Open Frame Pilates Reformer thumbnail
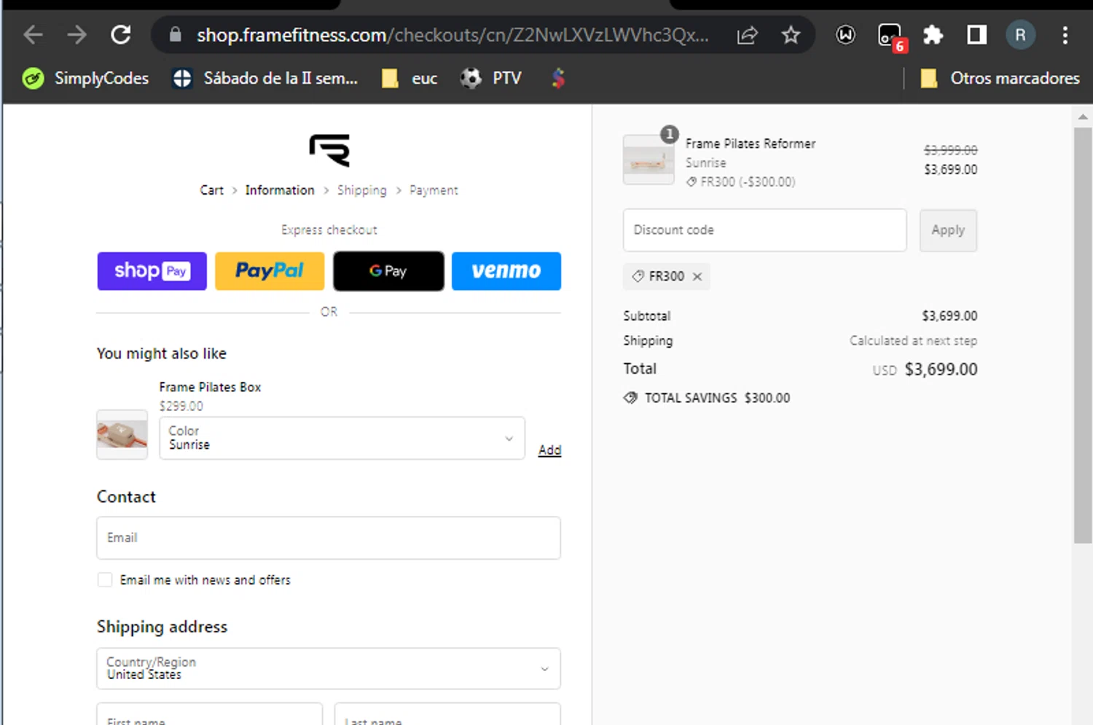Screen dimensions: 1093x725 [x=649, y=160]
